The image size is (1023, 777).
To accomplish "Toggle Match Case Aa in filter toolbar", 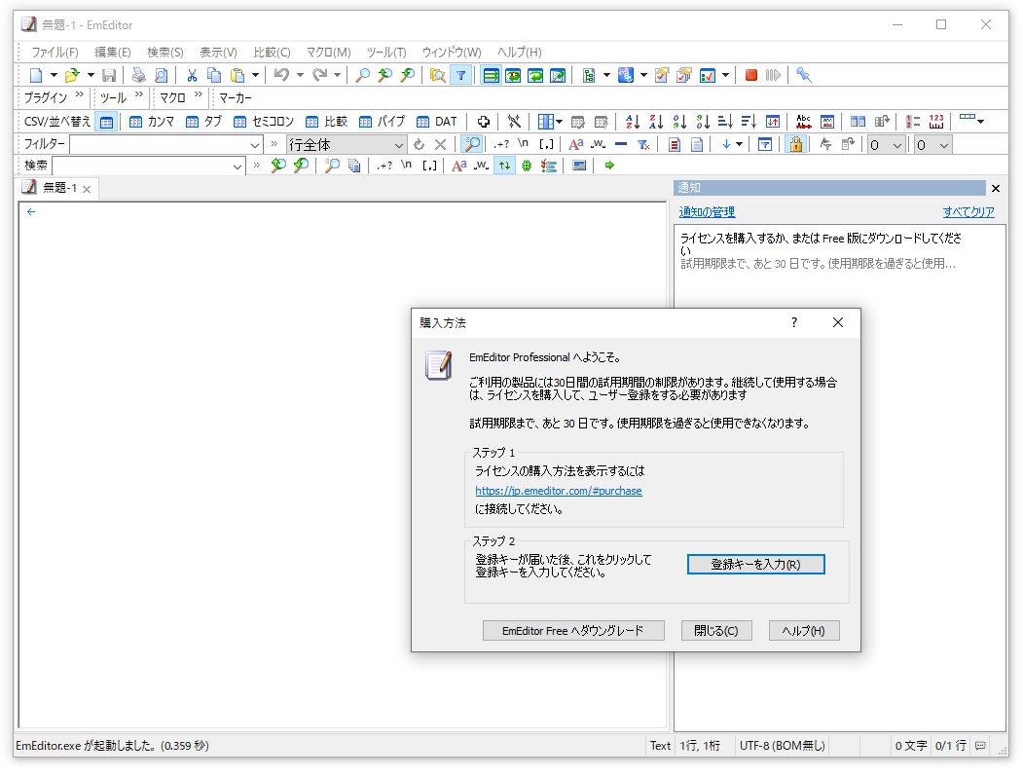I will point(576,144).
